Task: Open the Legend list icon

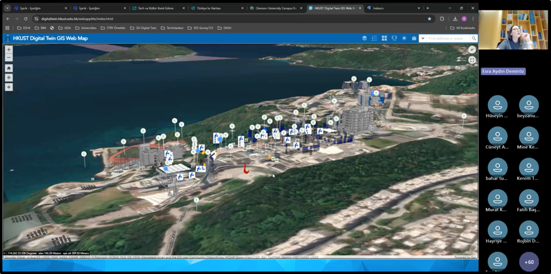Action: click(374, 39)
